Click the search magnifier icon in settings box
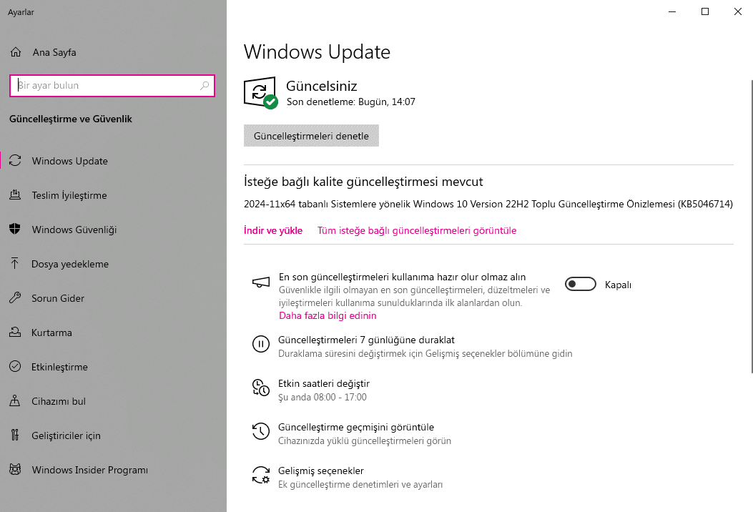Screen dimensions: 753x512 205,86
